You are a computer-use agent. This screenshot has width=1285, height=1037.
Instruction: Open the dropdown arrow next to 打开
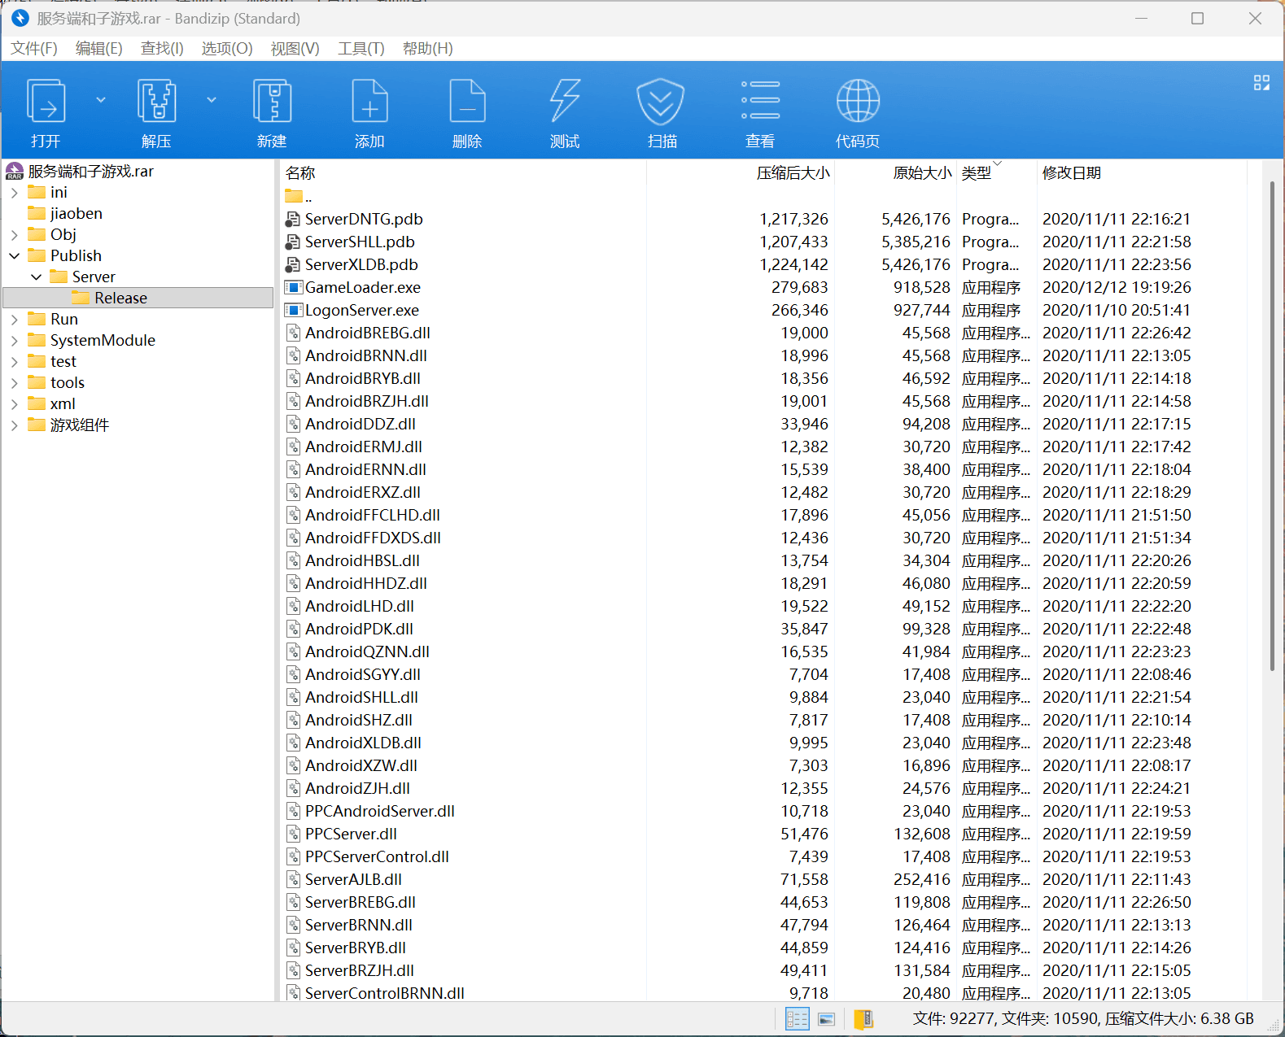tap(101, 100)
